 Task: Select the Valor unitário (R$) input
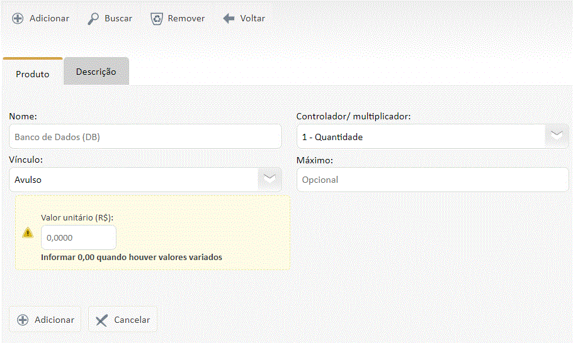pyautogui.click(x=79, y=238)
